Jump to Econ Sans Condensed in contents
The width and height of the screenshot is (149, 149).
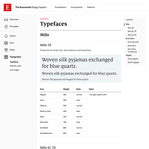coord(132,50)
